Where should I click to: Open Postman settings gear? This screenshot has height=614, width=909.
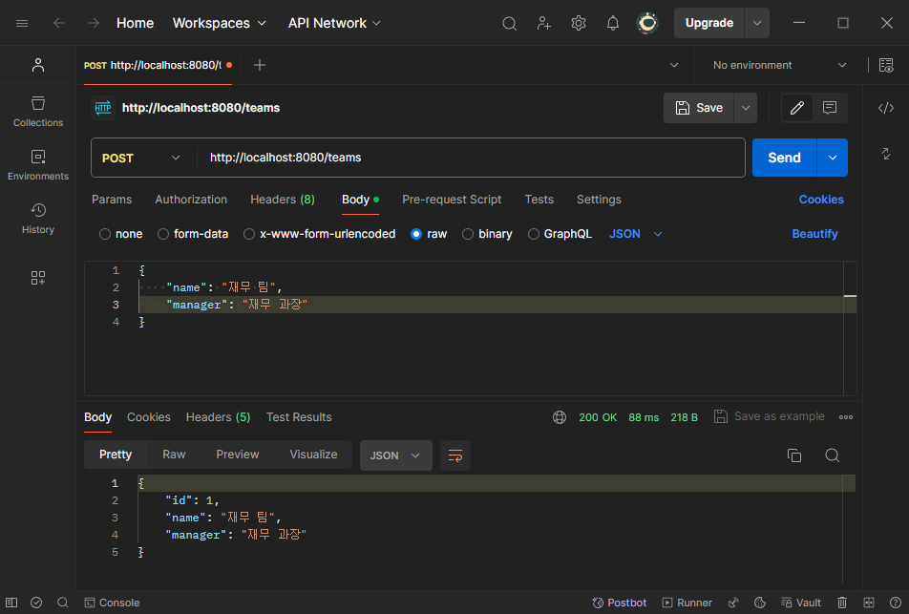[578, 23]
